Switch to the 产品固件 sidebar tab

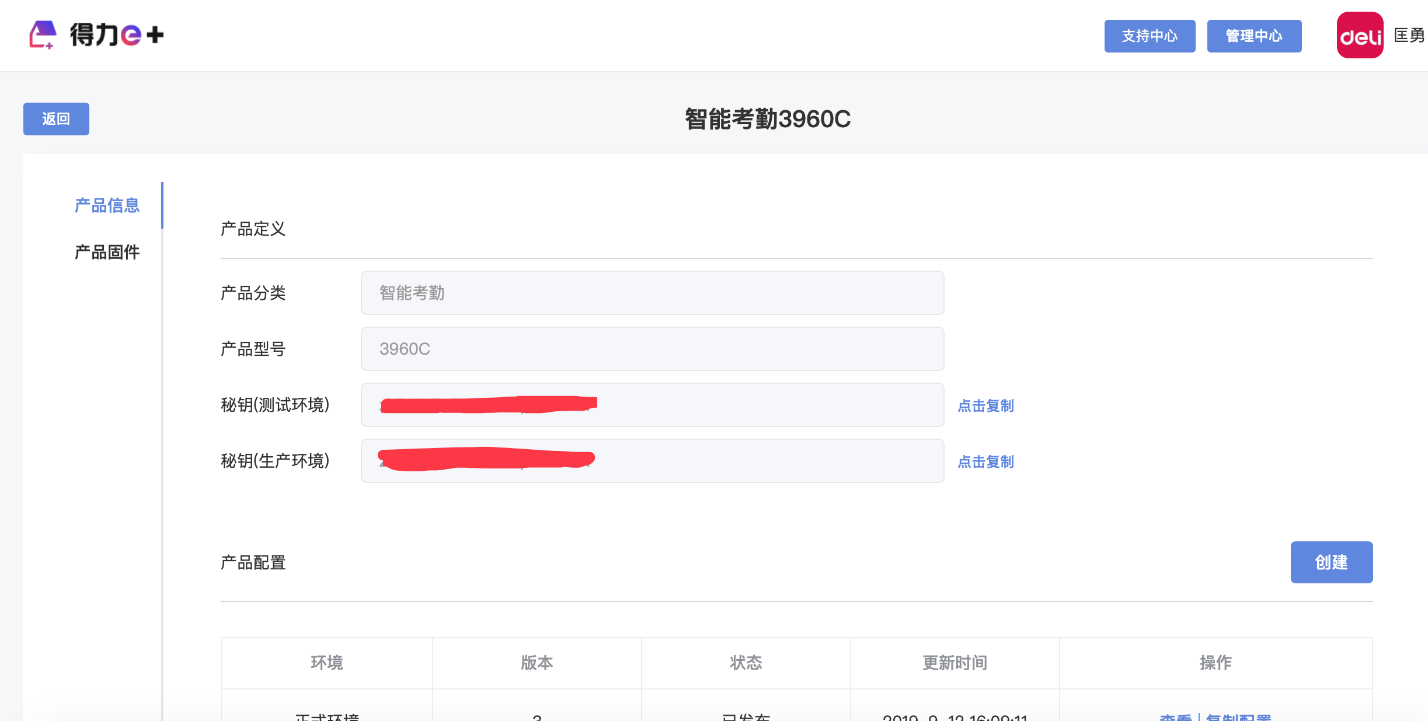pos(107,252)
